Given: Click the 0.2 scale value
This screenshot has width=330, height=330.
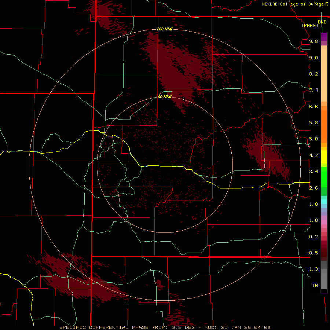Looking at the screenshot, I should click(313, 237).
